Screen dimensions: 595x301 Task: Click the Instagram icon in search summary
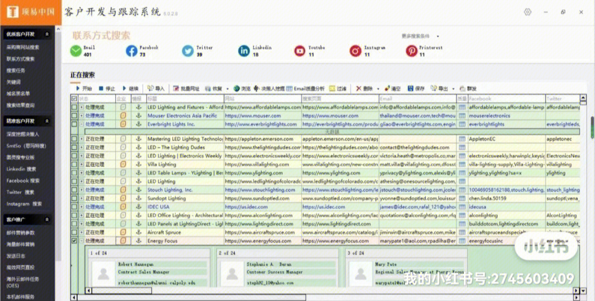tap(355, 51)
